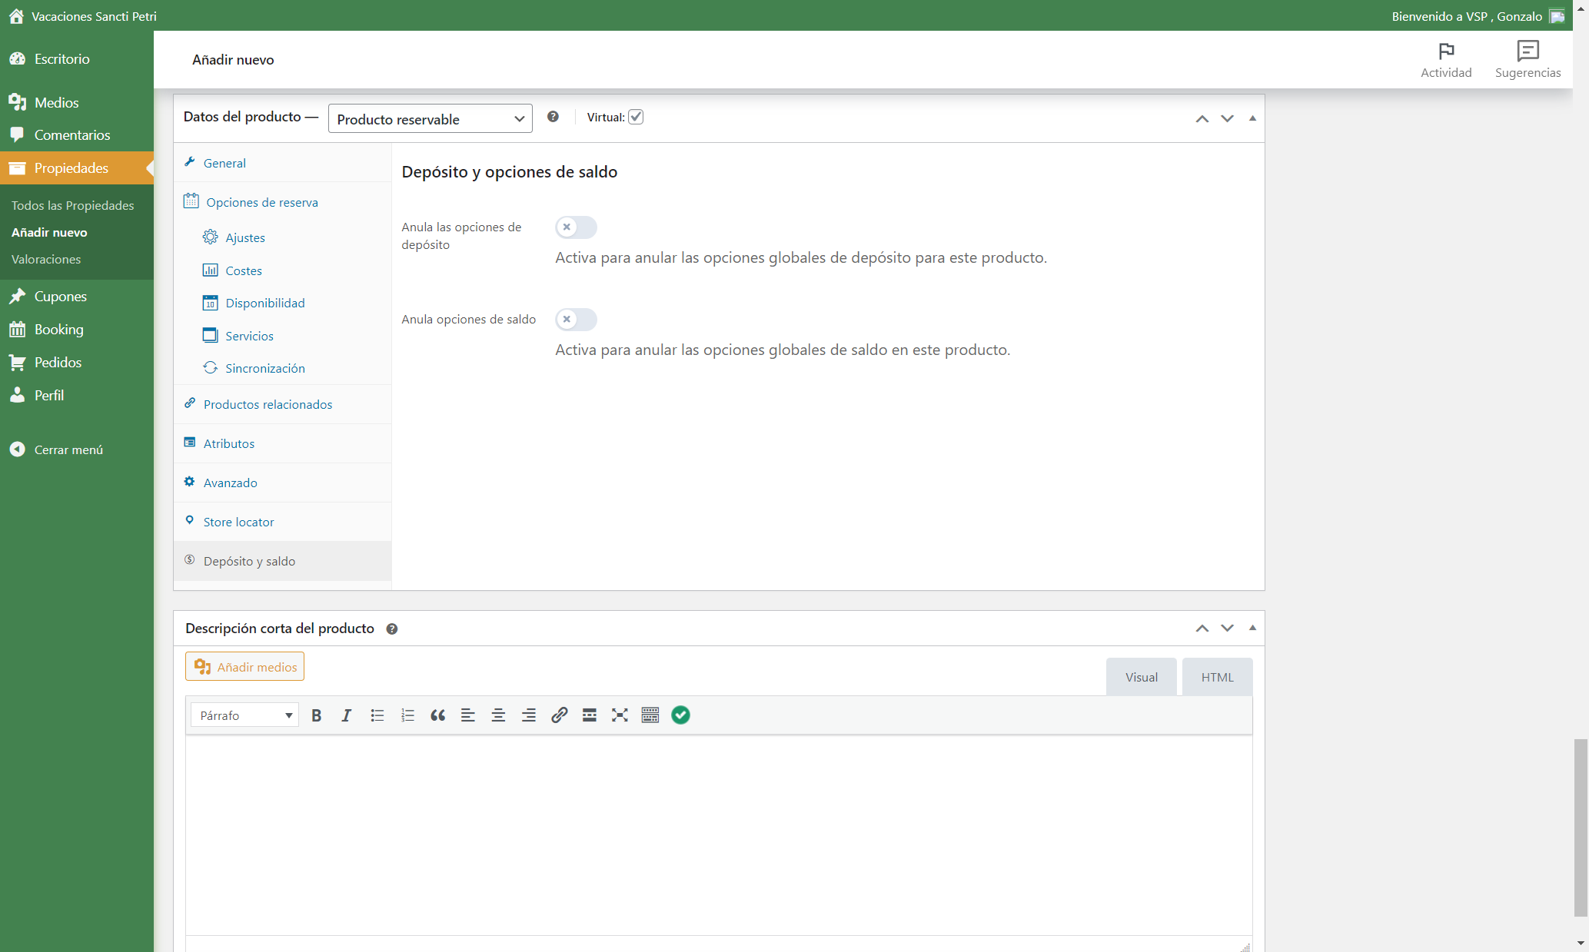Move Datos del producto panel up

tap(1202, 118)
